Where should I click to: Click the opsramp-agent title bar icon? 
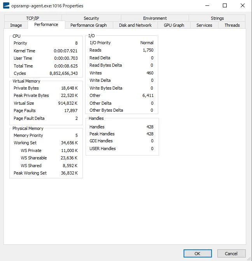click(6, 5)
